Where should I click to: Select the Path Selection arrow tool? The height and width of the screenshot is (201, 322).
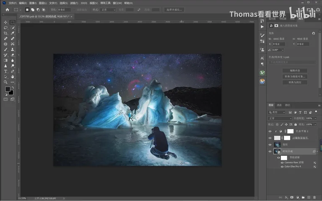click(5, 77)
